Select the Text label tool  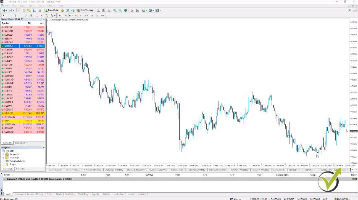coord(42,16)
